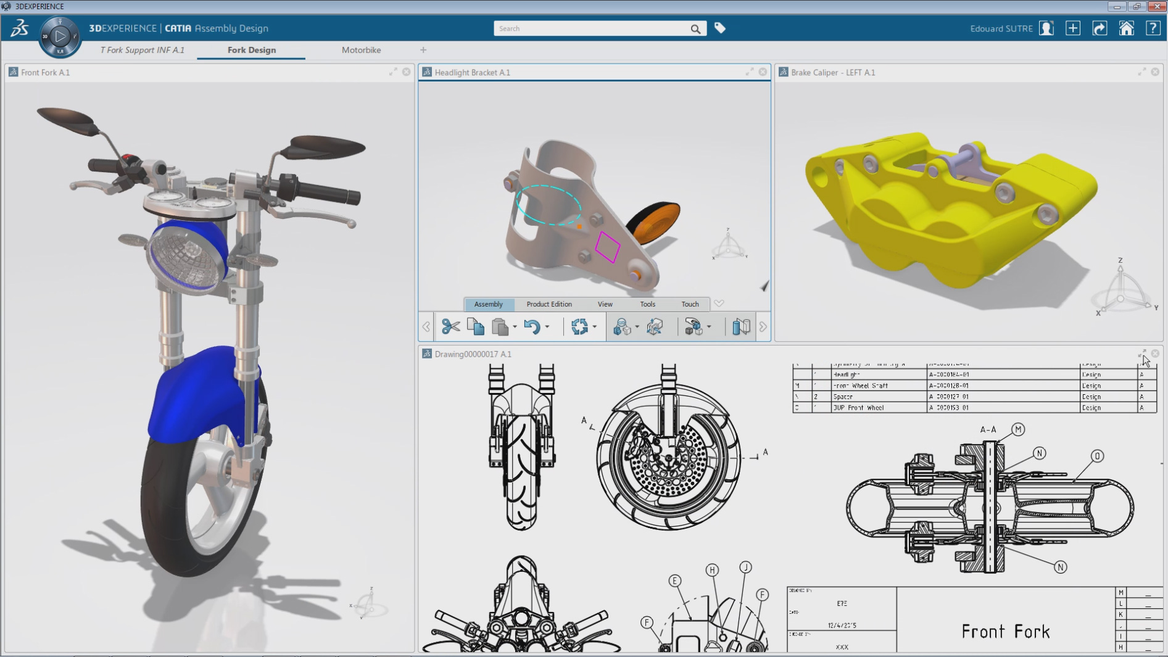
Task: Open the Insert Product dropdown arrow
Action: [708, 327]
